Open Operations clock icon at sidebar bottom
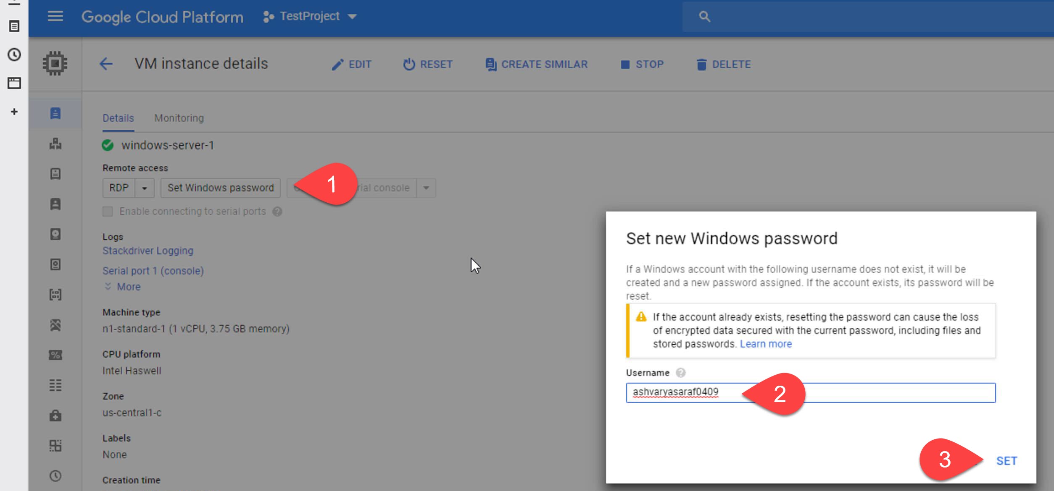 pyautogui.click(x=55, y=476)
